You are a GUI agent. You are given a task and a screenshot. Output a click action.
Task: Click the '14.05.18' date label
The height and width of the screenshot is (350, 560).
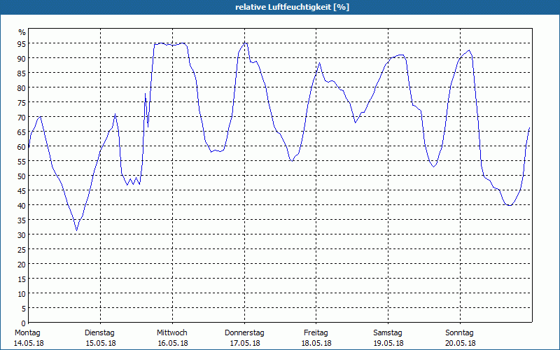pos(29,343)
